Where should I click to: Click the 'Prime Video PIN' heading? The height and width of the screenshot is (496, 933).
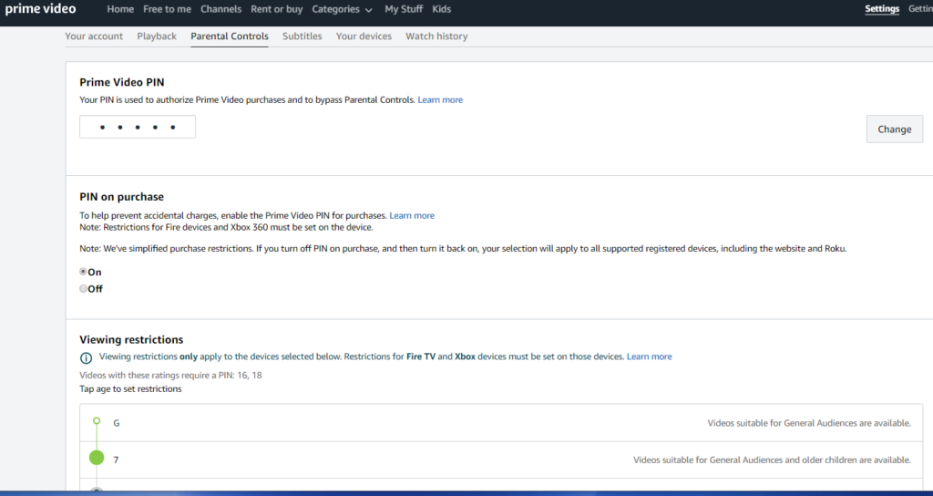[122, 83]
